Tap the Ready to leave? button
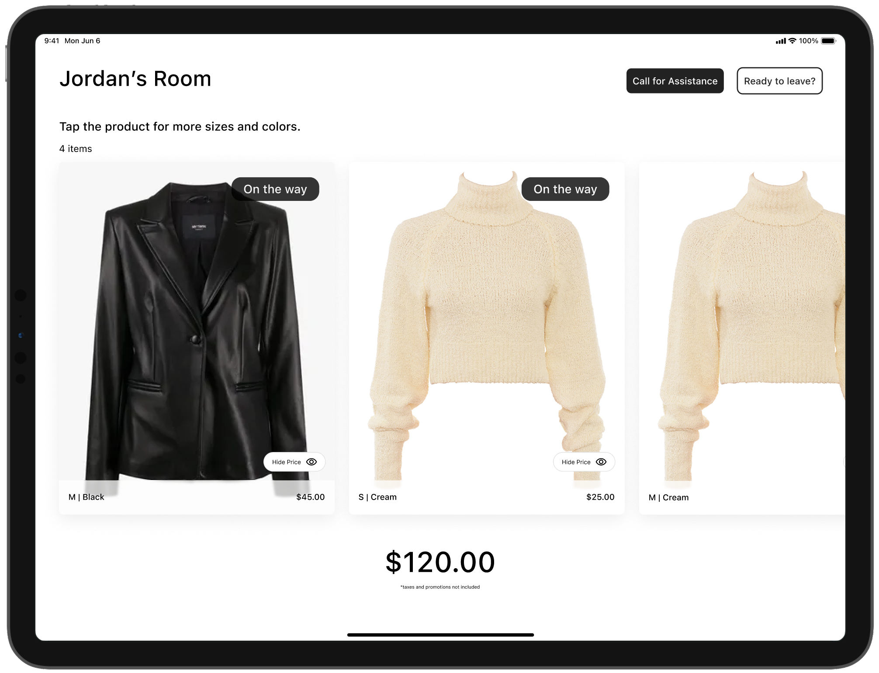 click(x=779, y=81)
